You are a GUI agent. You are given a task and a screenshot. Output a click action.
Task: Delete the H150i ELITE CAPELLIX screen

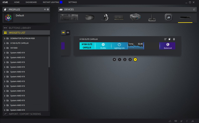pyautogui.click(x=174, y=39)
